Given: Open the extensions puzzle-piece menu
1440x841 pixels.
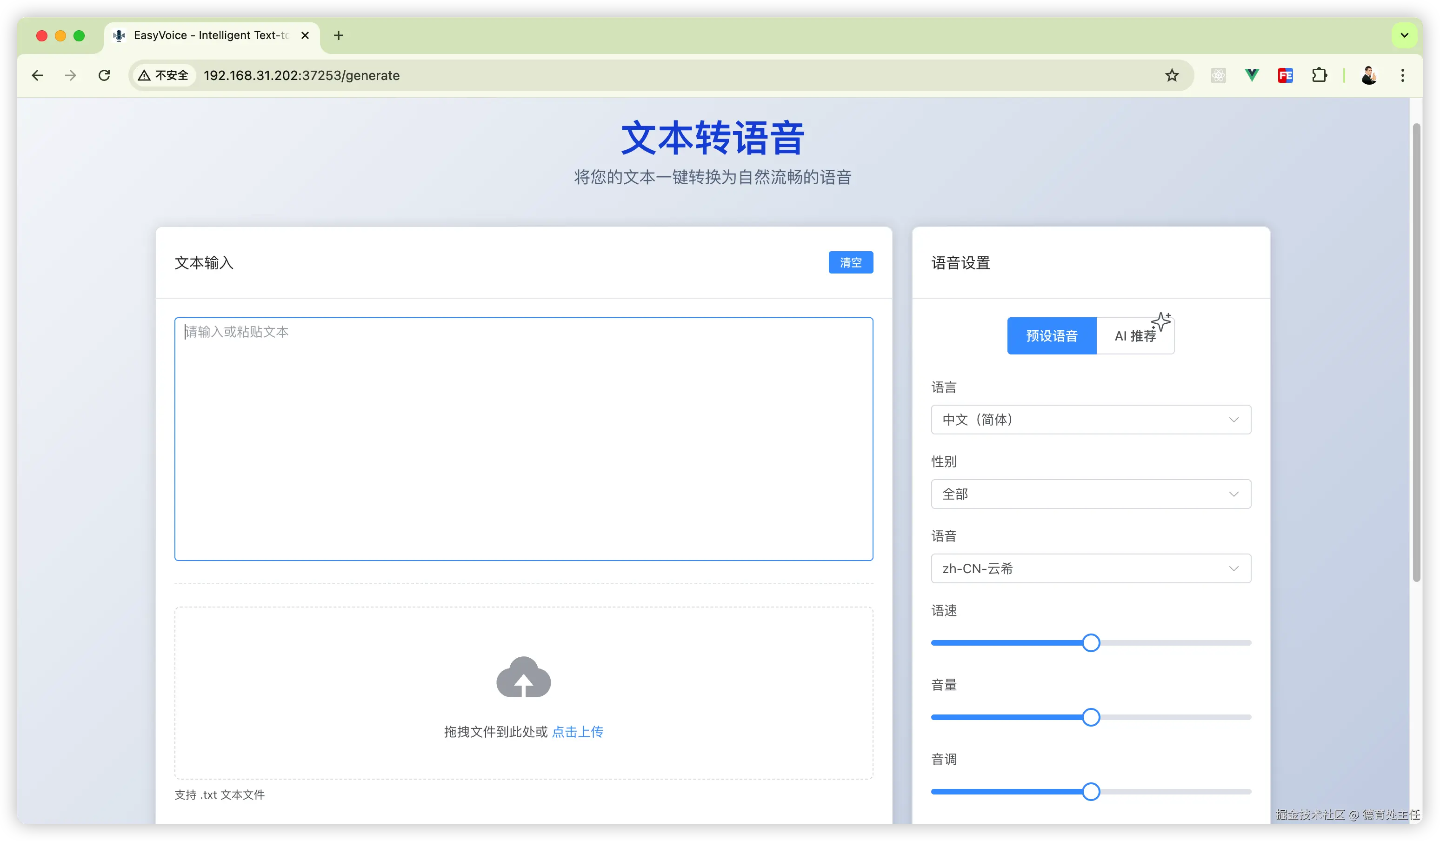Looking at the screenshot, I should (x=1320, y=75).
